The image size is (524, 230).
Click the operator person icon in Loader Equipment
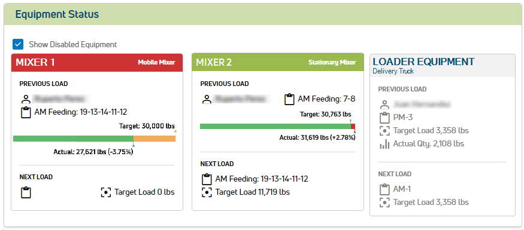coord(385,105)
